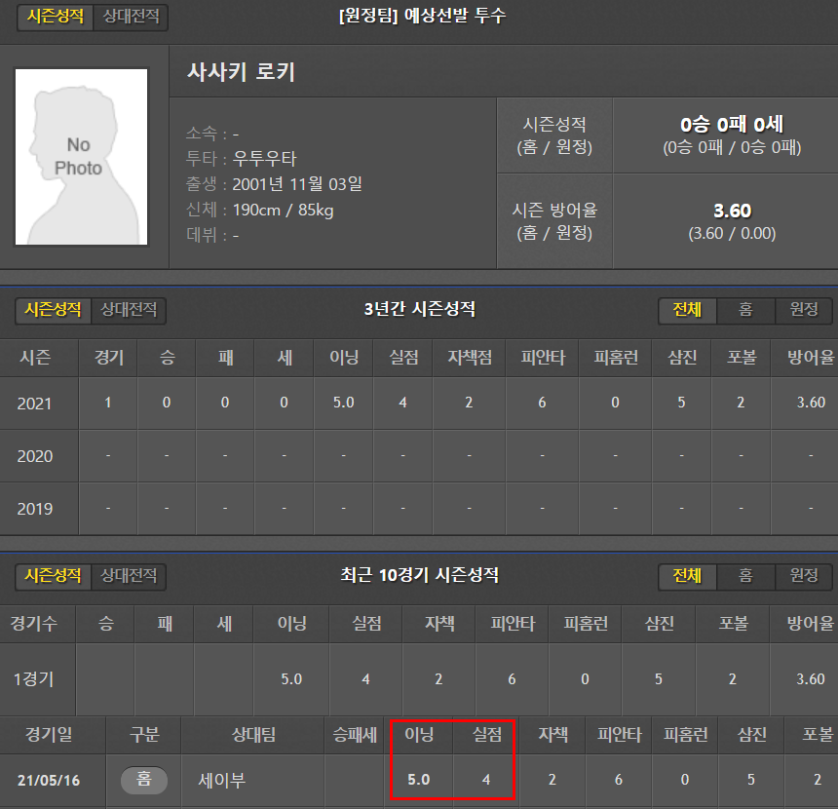Open 상대전적 tab in 최근 10경기 section
The image size is (838, 809).
click(x=129, y=576)
